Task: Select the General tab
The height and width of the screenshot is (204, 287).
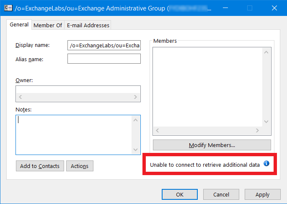Action: (19, 25)
